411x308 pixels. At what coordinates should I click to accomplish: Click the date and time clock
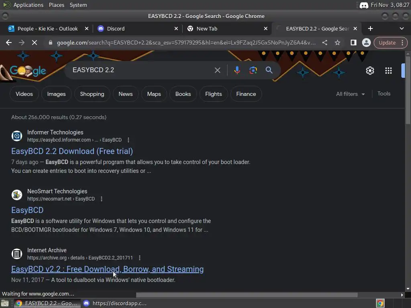tap(390, 5)
